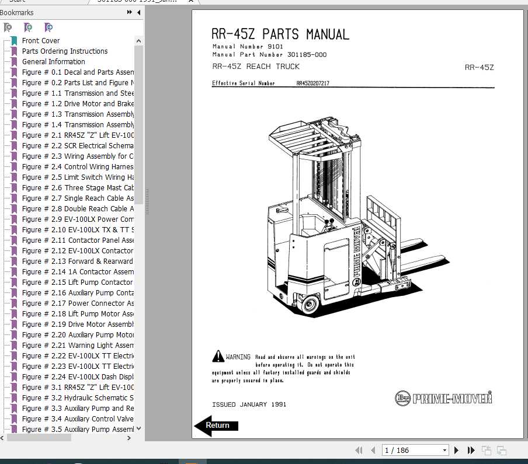This screenshot has height=464, width=528.
Task: Jump to first page using navigation icon
Action: point(359,450)
